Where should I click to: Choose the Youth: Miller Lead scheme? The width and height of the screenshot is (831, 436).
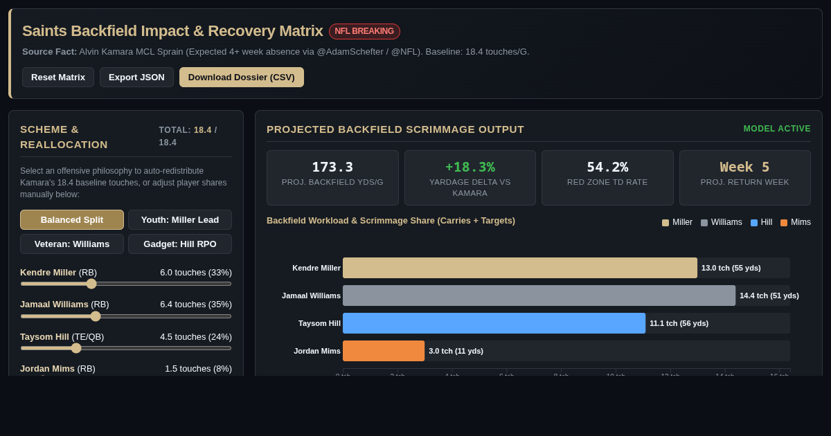coord(180,219)
